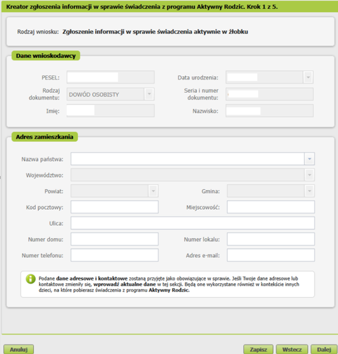Expand the Województwo dropdown arrow
Screen dimensions: 338x354
[x=310, y=175]
